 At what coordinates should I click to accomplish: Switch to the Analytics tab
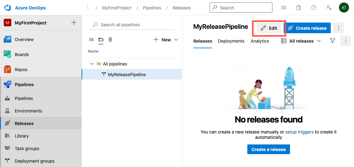(260, 41)
